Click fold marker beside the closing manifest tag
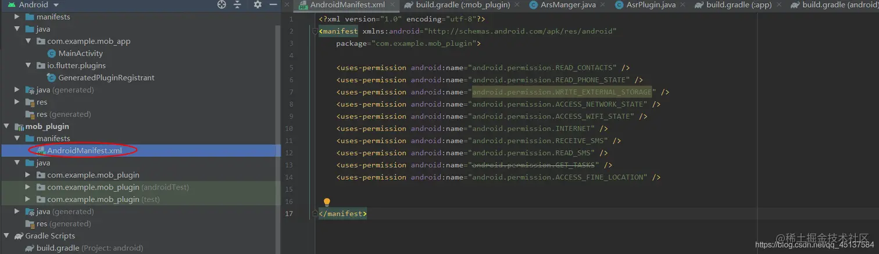This screenshot has width=879, height=254. pos(315,214)
